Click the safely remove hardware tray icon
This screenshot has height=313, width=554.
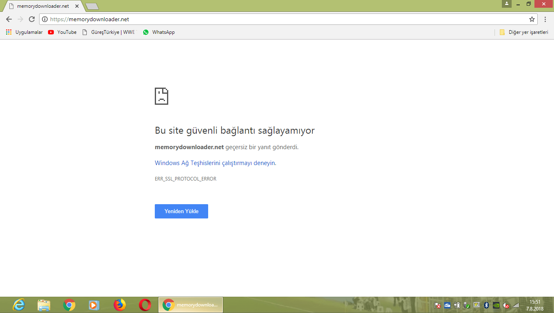(467, 305)
